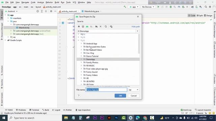Open Photoshop from the taskbar
Viewport: 216px width, 121px height.
click(x=116, y=118)
